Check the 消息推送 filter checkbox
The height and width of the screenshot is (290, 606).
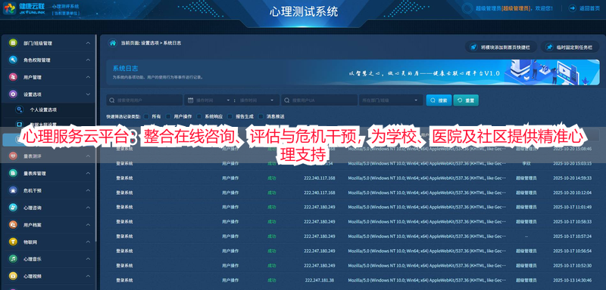(261, 116)
